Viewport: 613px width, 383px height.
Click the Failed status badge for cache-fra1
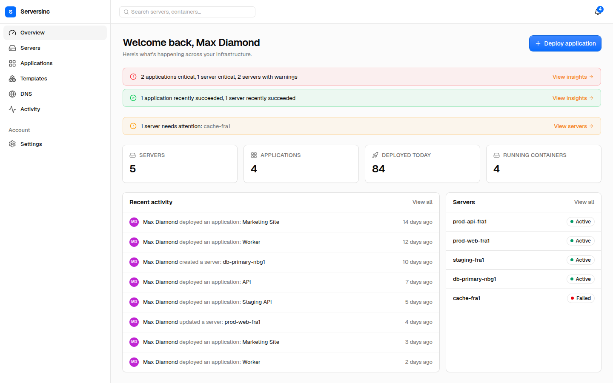point(581,298)
